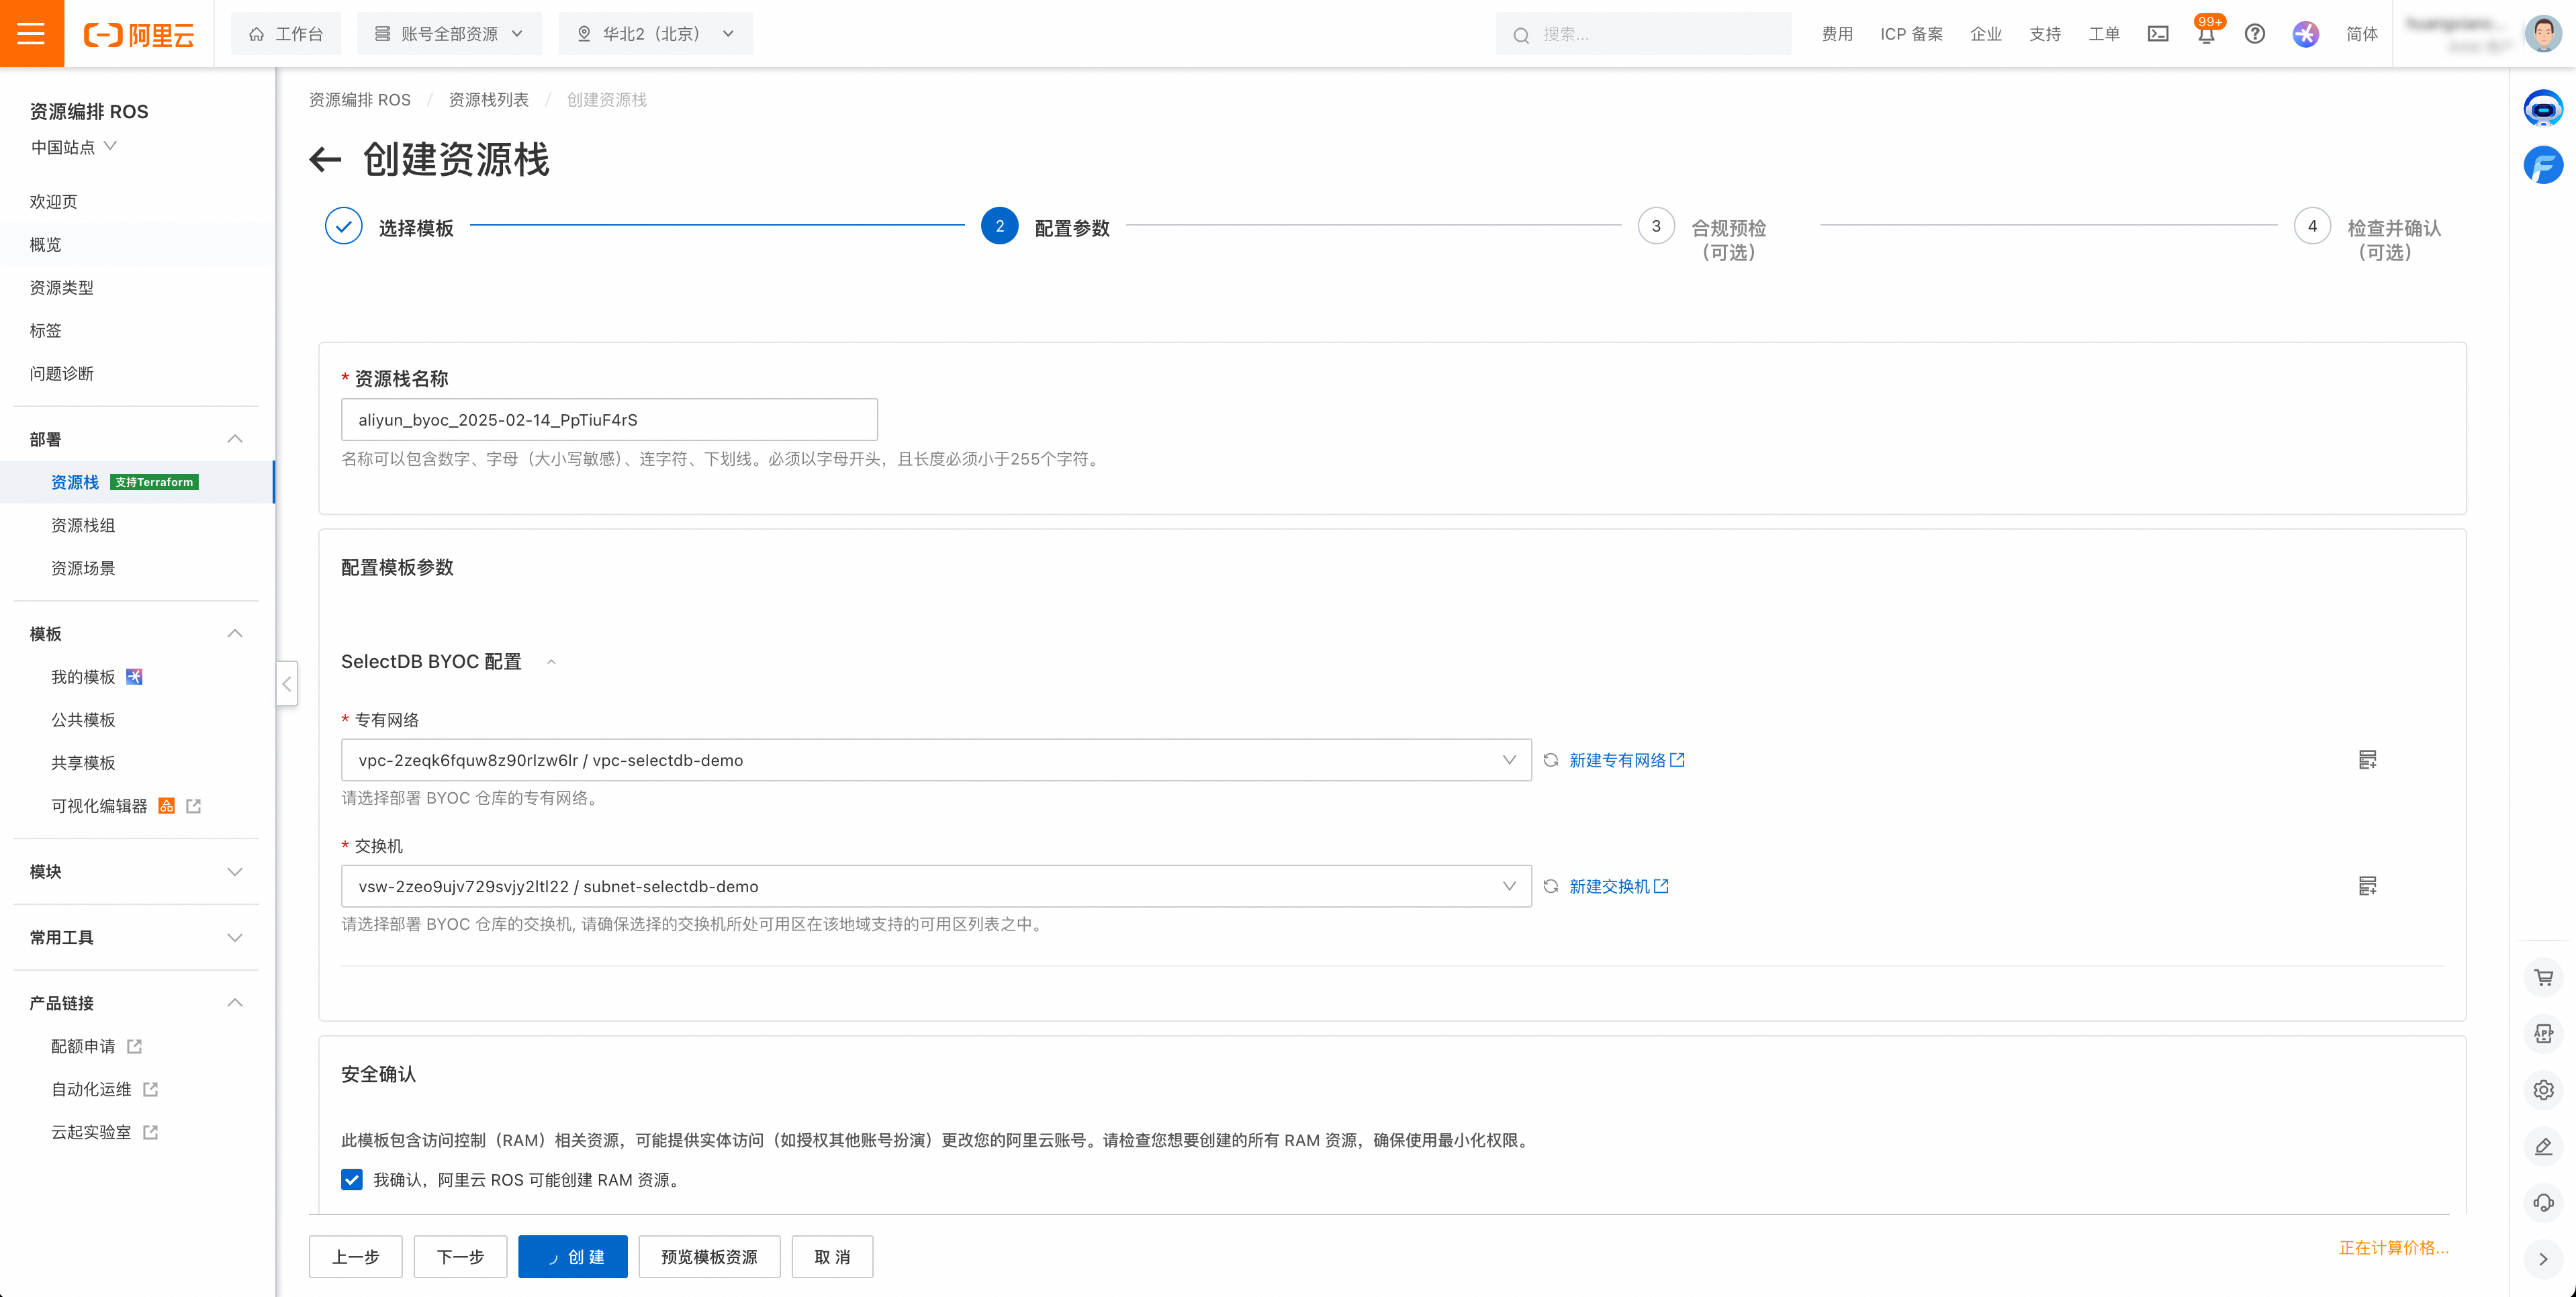Click the 资源栈名称 input field
This screenshot has width=2576, height=1297.
(609, 420)
